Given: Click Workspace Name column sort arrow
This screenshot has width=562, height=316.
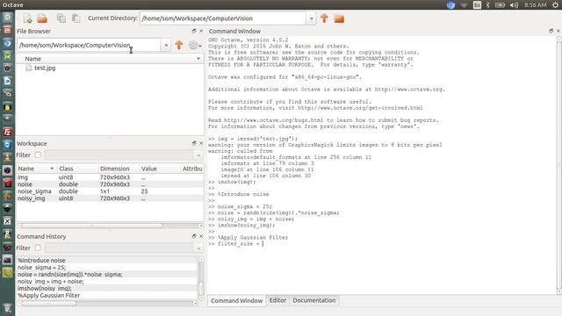Looking at the screenshot, I should [x=52, y=169].
